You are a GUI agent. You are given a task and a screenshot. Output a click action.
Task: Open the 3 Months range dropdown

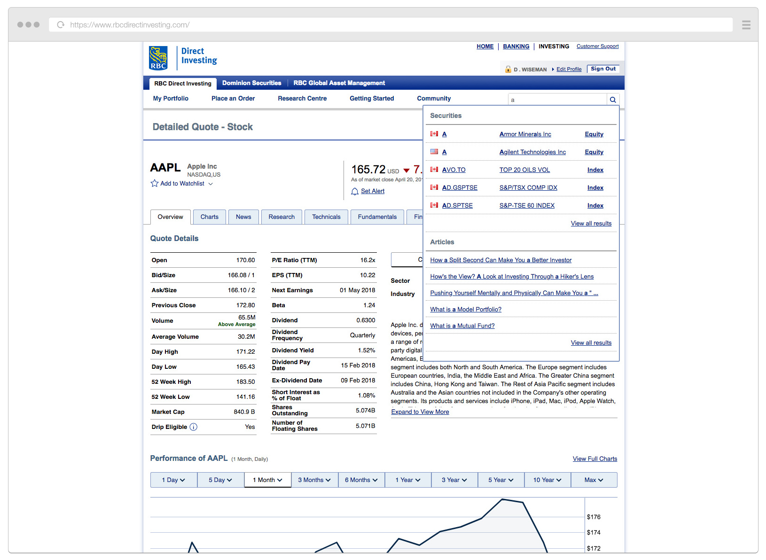pyautogui.click(x=314, y=480)
